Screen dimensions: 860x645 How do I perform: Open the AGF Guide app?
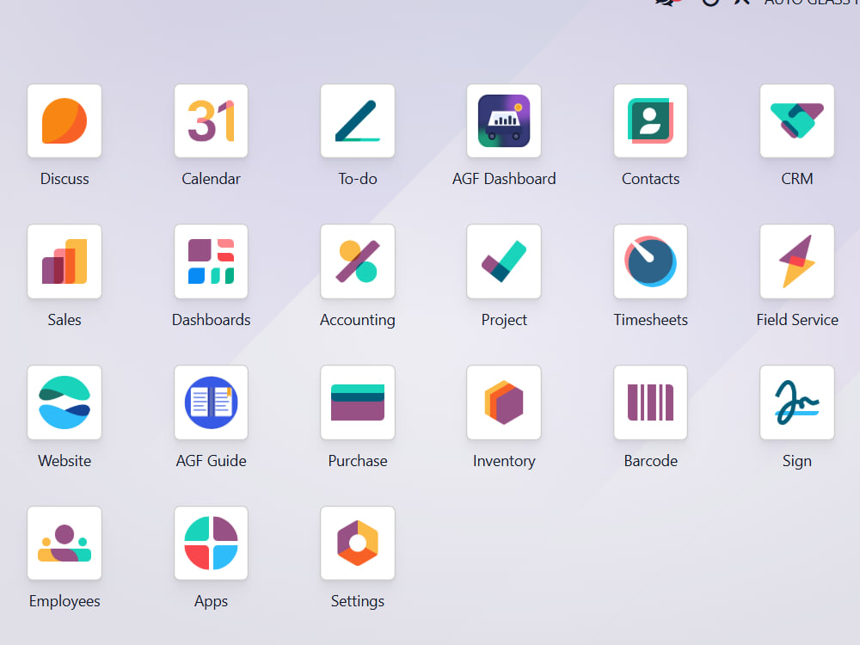[x=212, y=402]
